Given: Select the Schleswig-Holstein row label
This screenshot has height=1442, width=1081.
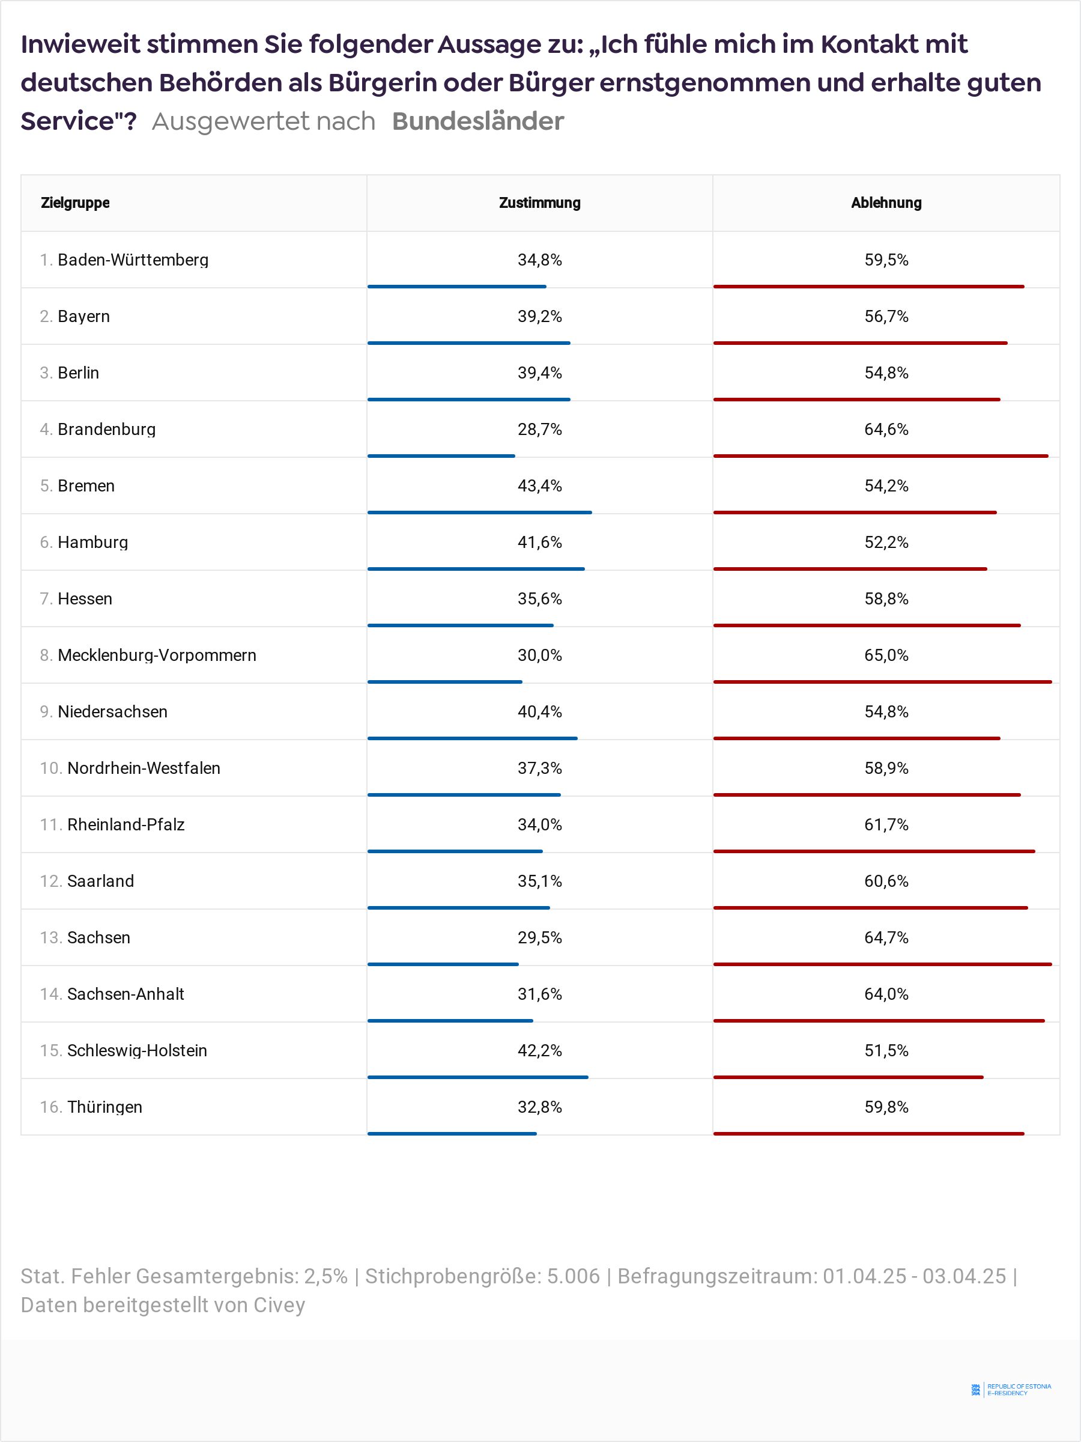Looking at the screenshot, I should tap(137, 1050).
